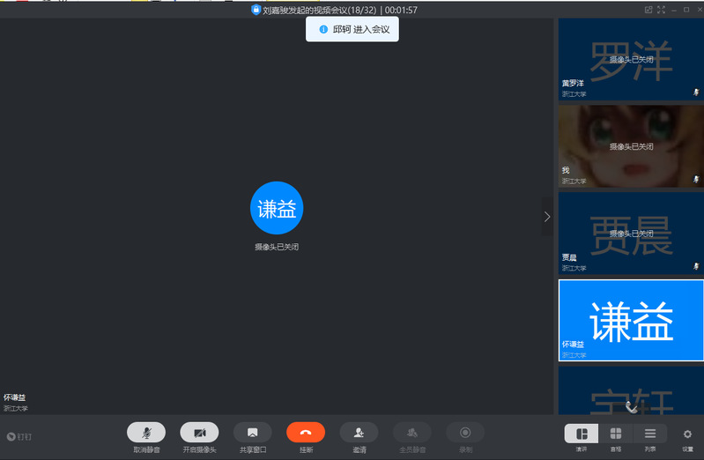This screenshot has width=704, height=460.
Task: Collapse the participant sidebar arrow
Action: coord(547,216)
